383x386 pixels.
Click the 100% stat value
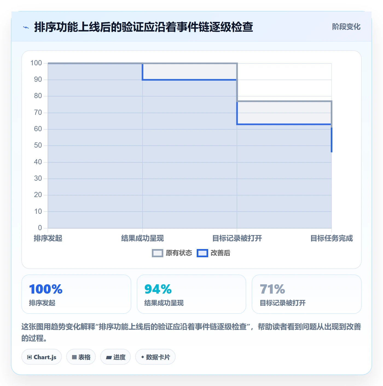[x=46, y=289]
